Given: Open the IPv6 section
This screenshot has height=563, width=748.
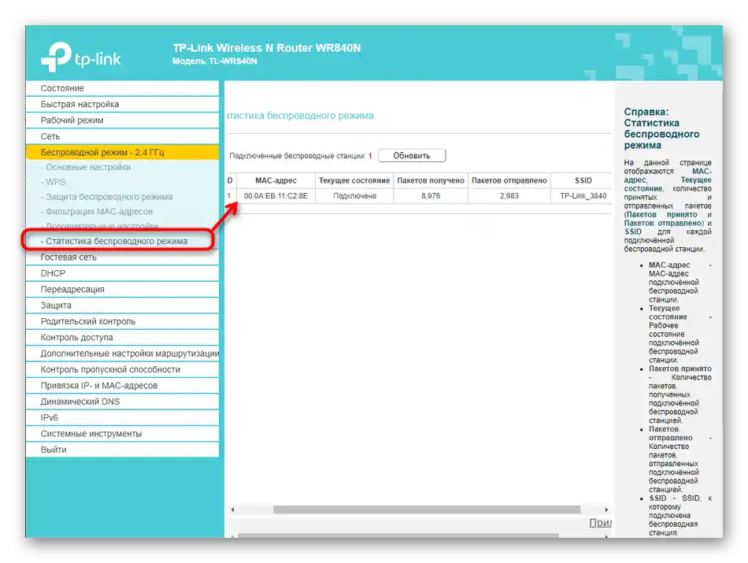Looking at the screenshot, I should pyautogui.click(x=122, y=417).
